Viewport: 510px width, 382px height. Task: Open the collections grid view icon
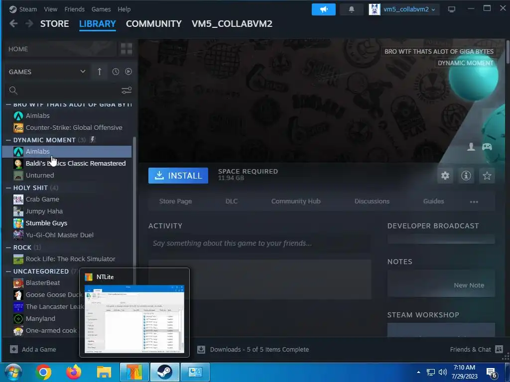pyautogui.click(x=126, y=49)
